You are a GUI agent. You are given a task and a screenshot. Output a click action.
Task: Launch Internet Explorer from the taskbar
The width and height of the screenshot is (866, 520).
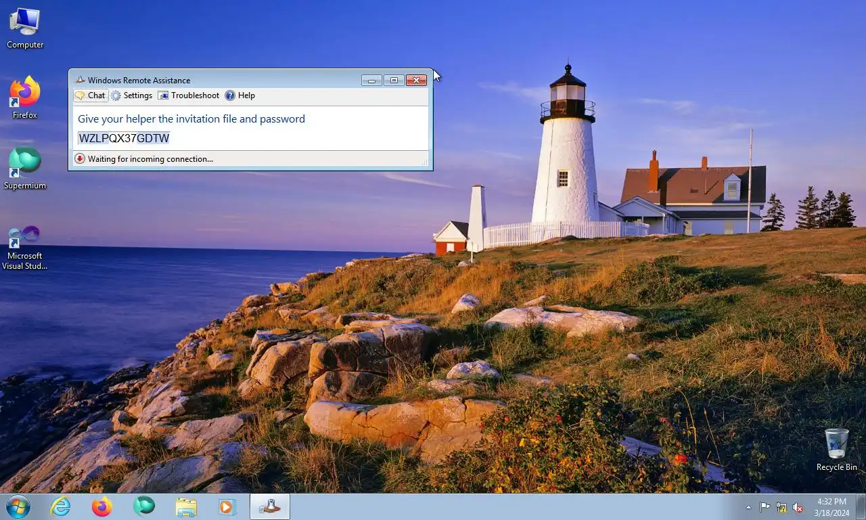pos(60,506)
